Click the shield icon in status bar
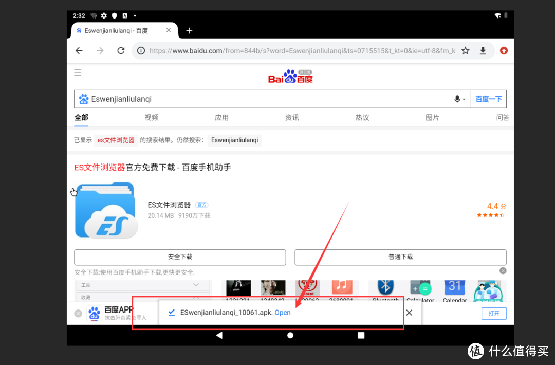This screenshot has height=365, width=555. 114,15
